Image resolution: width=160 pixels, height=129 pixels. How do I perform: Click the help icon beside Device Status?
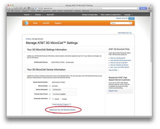point(50,86)
